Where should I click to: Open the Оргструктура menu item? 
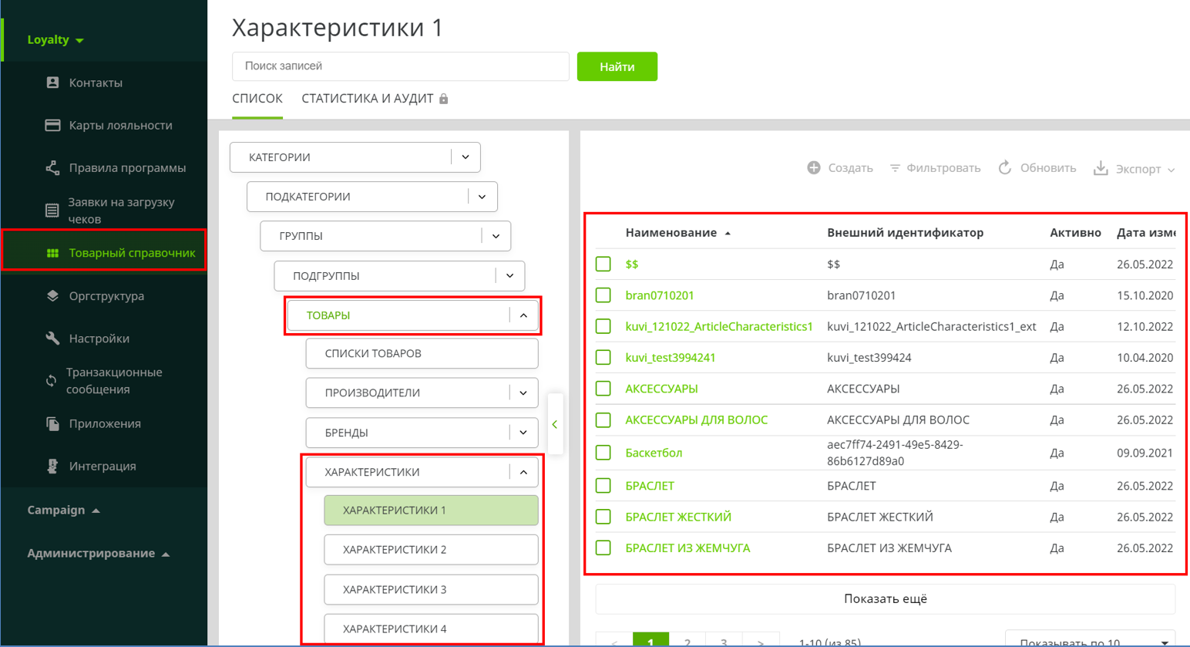pos(106,296)
